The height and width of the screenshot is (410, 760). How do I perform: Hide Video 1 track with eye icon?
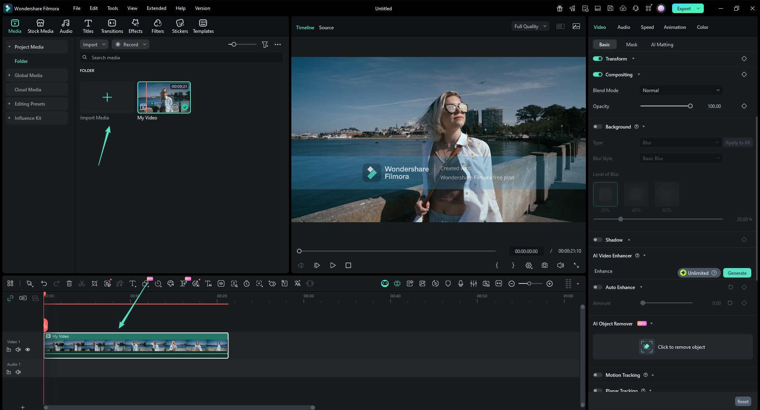coord(28,350)
